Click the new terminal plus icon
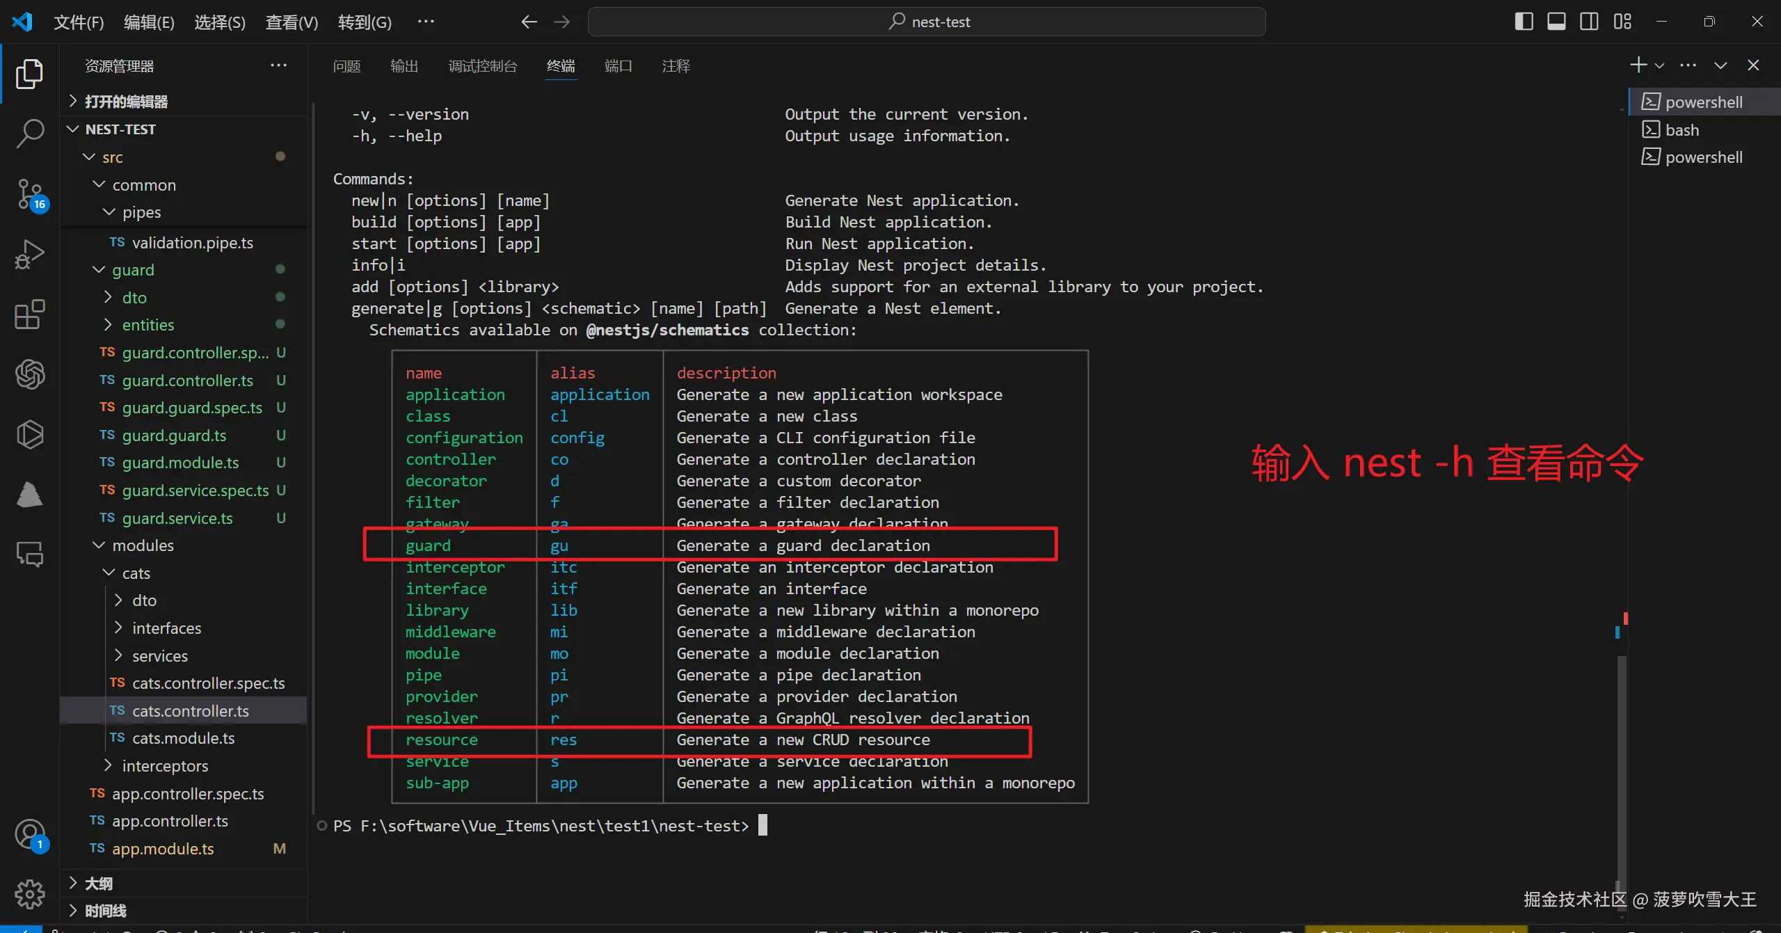1781x933 pixels. click(x=1638, y=65)
